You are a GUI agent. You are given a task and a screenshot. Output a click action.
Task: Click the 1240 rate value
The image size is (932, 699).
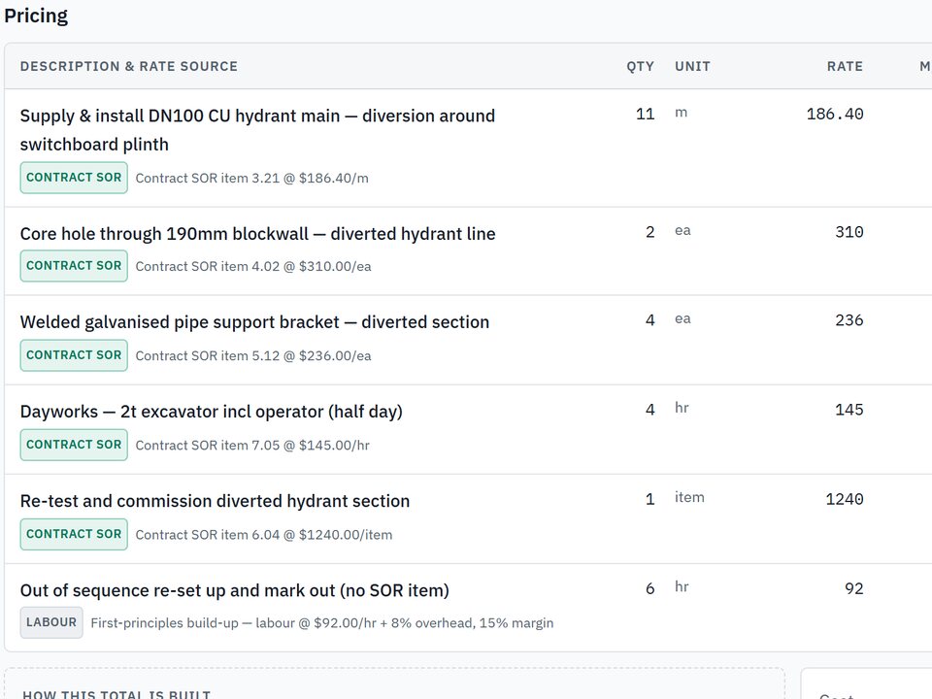point(844,499)
